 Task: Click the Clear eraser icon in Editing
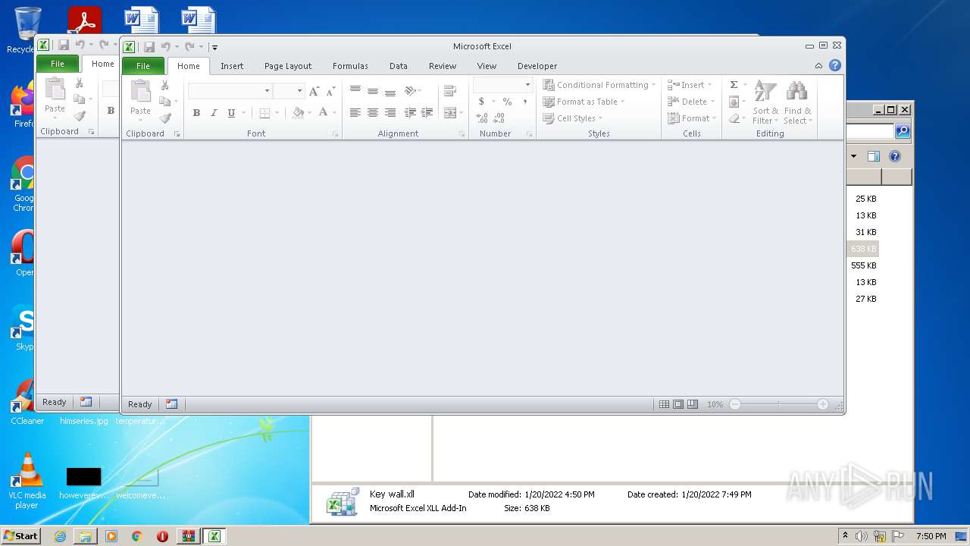[x=734, y=118]
